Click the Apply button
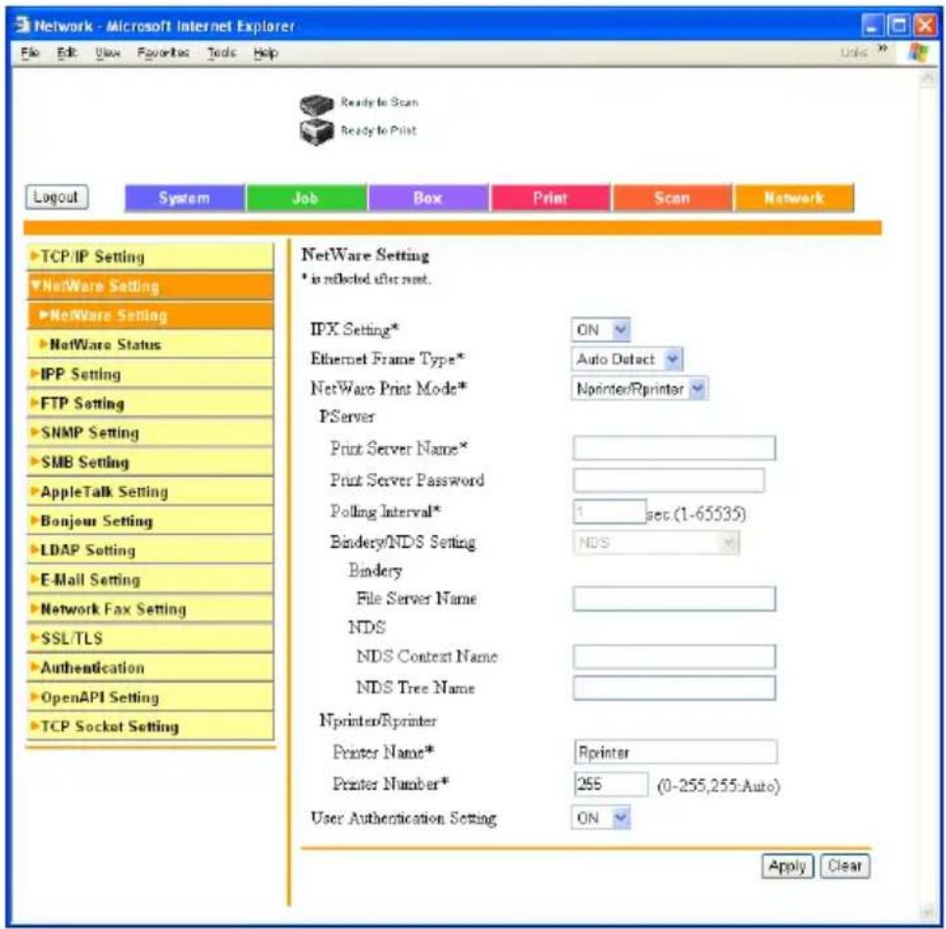 point(787,866)
